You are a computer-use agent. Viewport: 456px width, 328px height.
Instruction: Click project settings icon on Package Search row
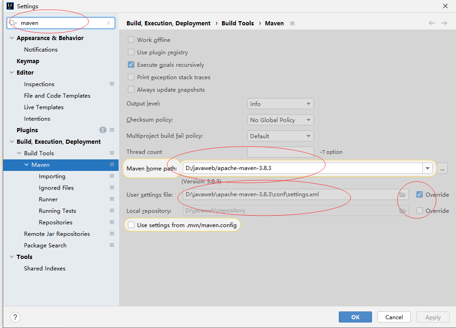(x=112, y=245)
